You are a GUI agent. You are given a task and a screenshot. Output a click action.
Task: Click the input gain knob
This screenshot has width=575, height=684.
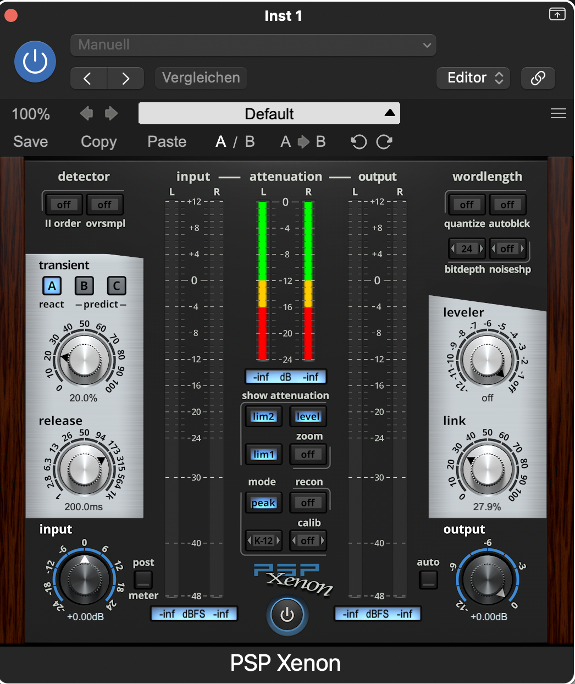pyautogui.click(x=84, y=578)
